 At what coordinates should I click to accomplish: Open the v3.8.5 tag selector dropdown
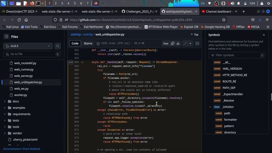click(x=28, y=46)
